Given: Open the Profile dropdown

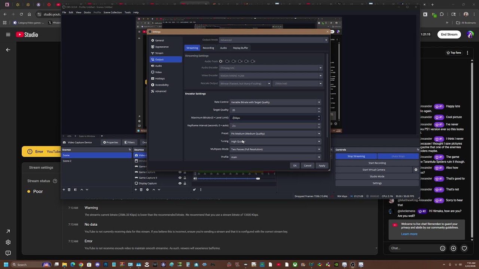Looking at the screenshot, I should coord(275,157).
